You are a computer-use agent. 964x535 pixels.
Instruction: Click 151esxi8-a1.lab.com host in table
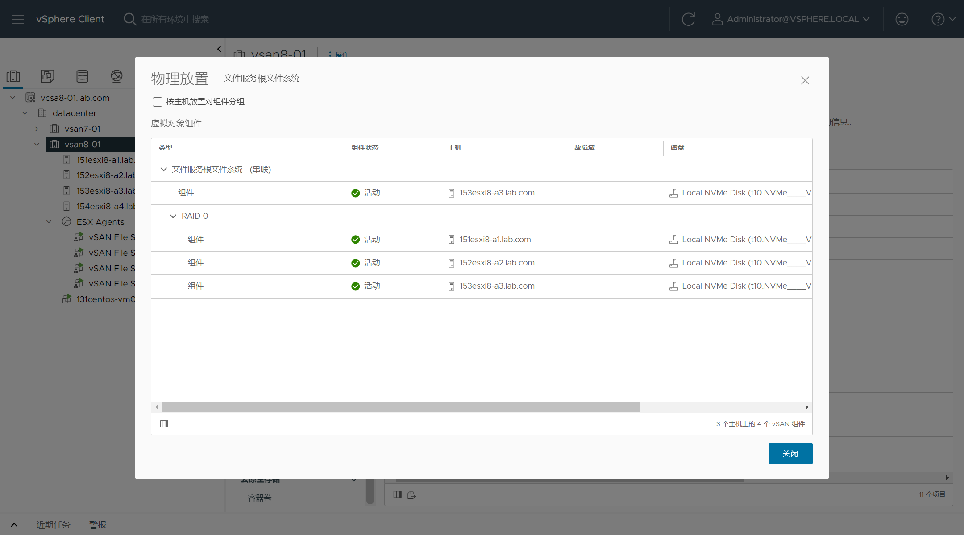[495, 240]
